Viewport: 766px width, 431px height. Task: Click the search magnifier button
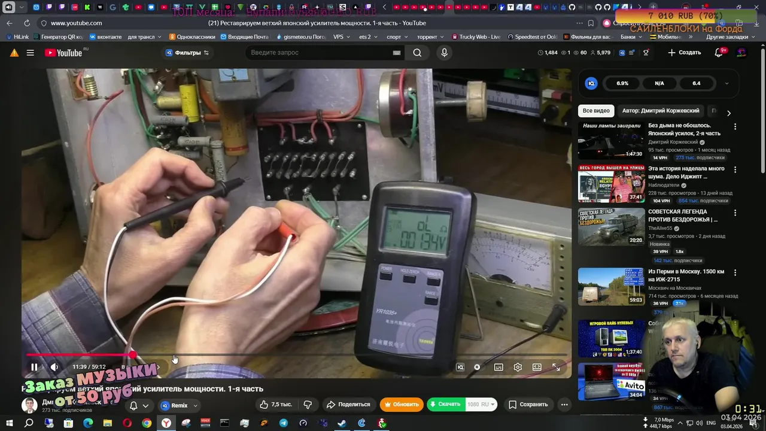point(417,53)
